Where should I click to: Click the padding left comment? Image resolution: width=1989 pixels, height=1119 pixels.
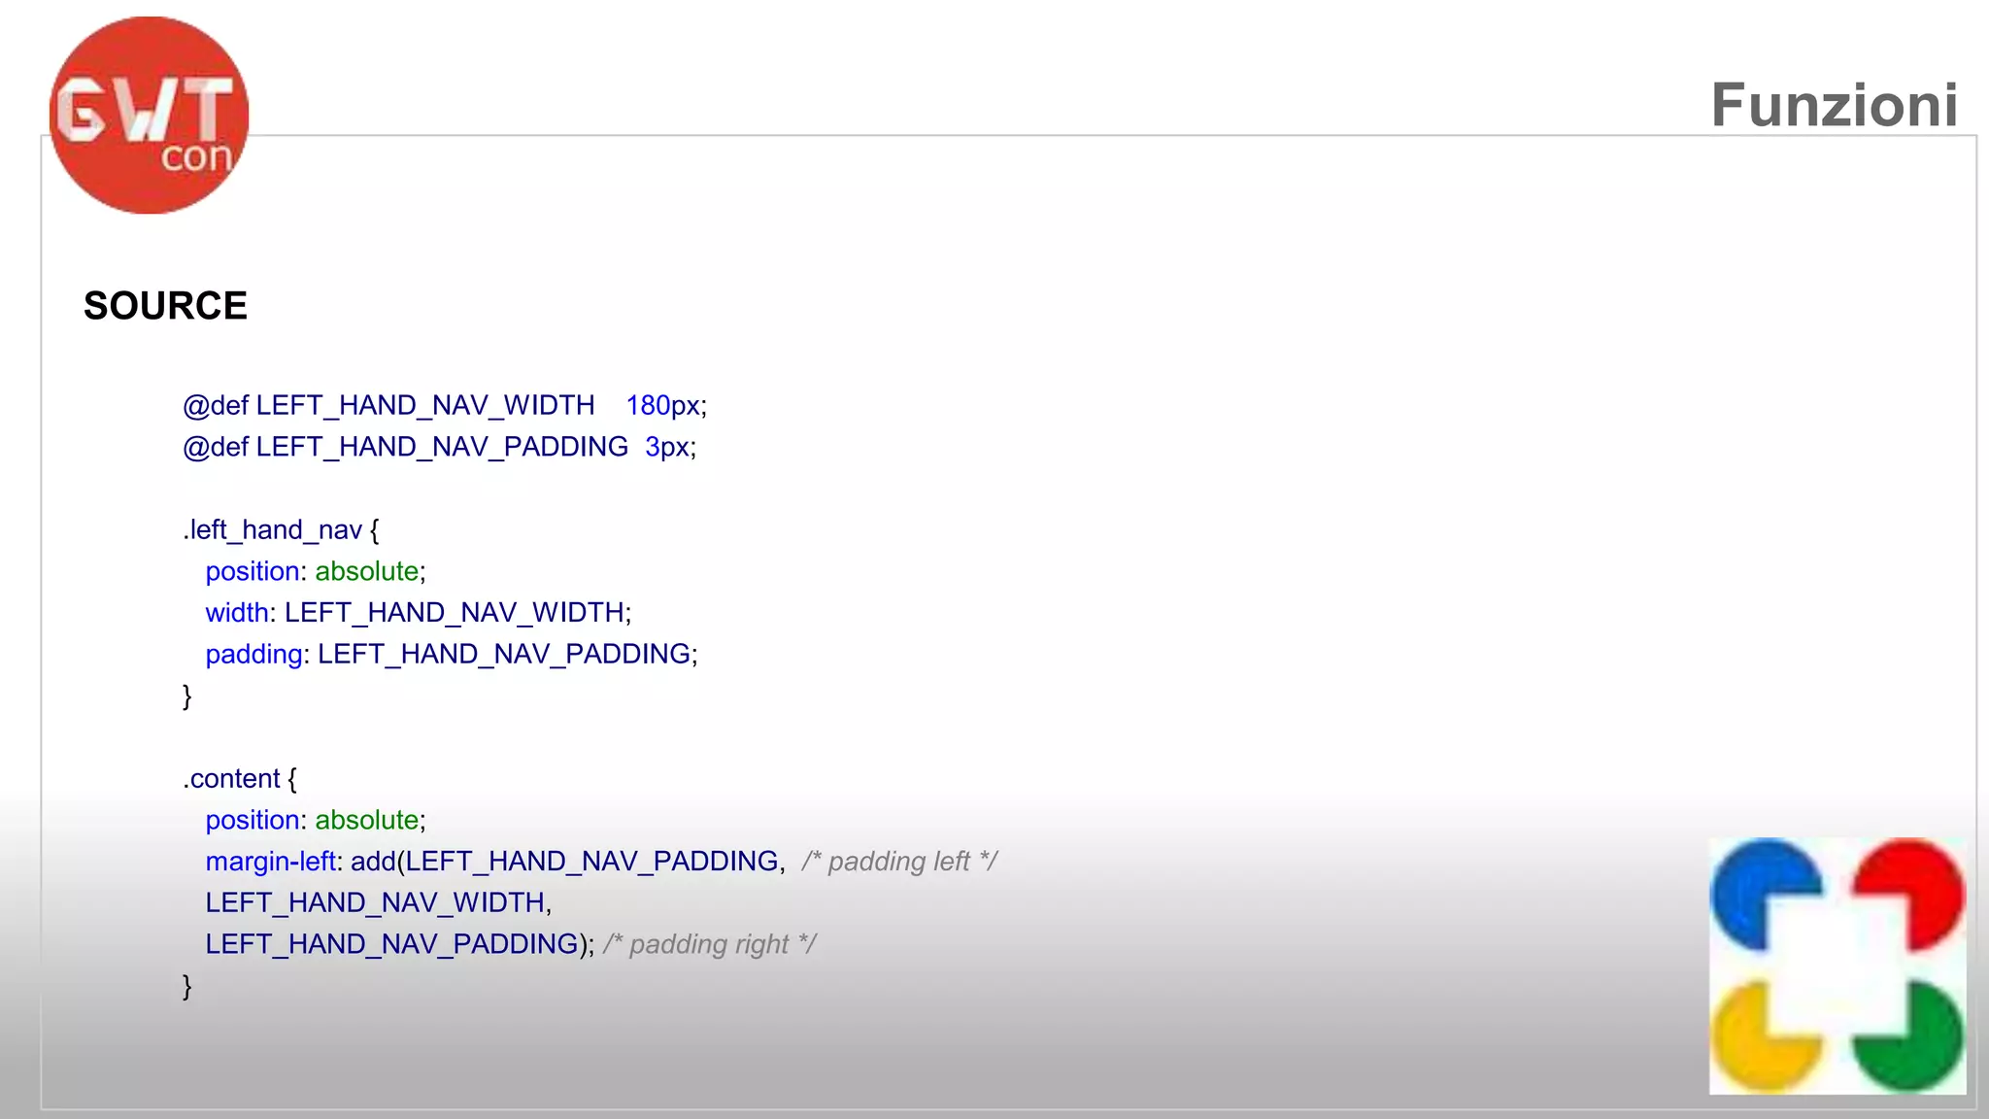(x=898, y=862)
